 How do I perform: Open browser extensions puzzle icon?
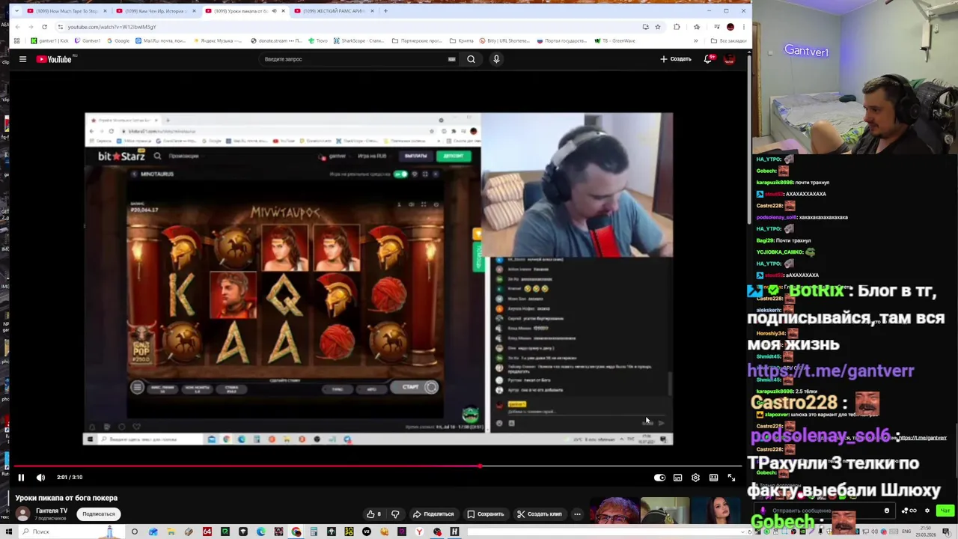(x=677, y=27)
